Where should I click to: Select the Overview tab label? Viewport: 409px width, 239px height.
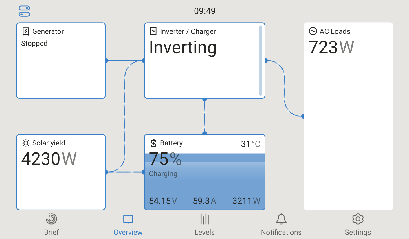[128, 232]
